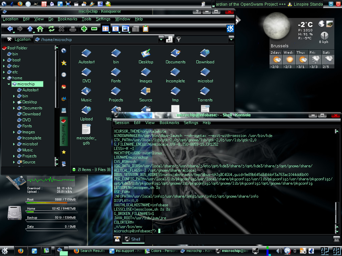This screenshot has width=342, height=256.
Task: Click the grey forward arrow in Konqueror
Action: [x=20, y=29]
